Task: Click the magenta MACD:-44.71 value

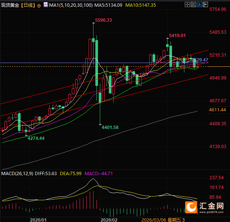Action: pyautogui.click(x=99, y=174)
